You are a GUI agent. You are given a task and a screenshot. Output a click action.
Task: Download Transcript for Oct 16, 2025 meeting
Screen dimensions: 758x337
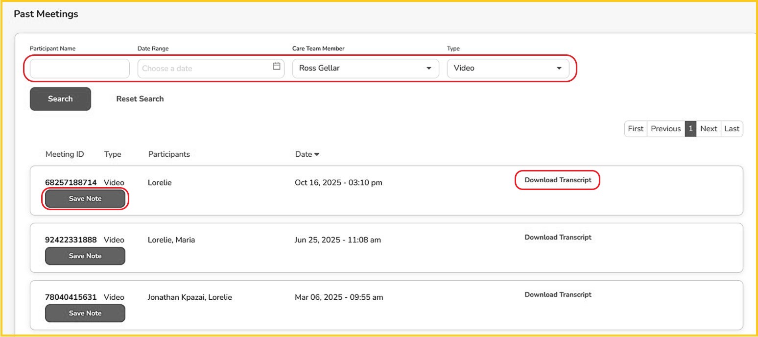click(558, 180)
